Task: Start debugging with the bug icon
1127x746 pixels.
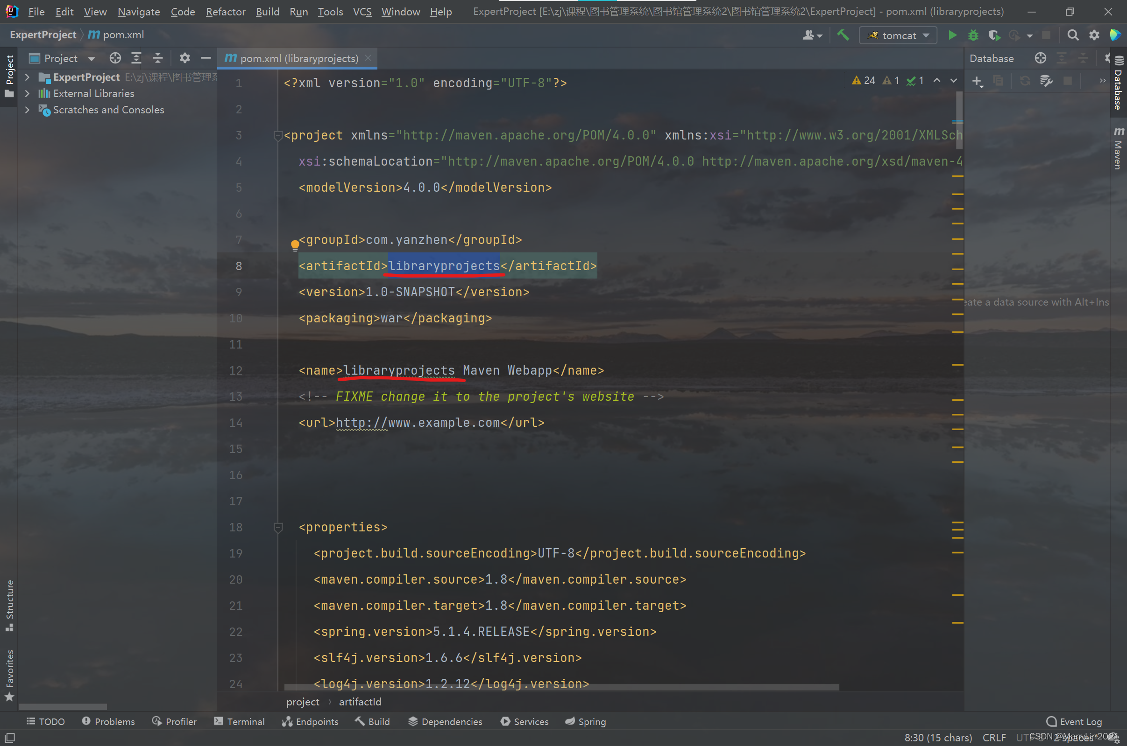Action: tap(973, 35)
